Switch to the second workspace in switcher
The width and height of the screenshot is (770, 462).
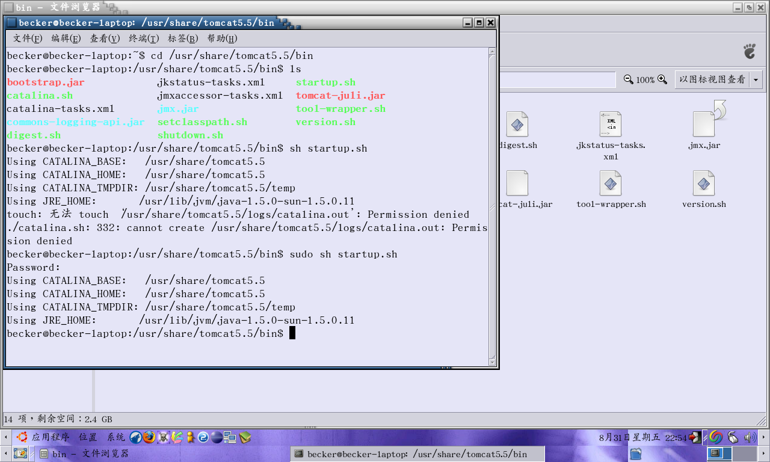click(x=744, y=454)
